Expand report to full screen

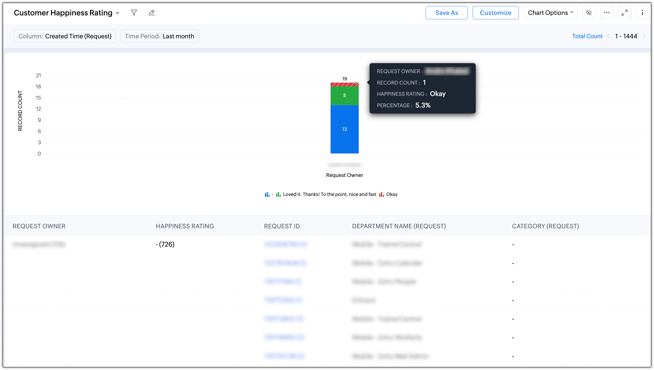(x=625, y=13)
